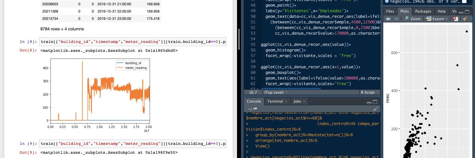Select Jupyter cell In [8] code input
The image size is (475, 158).
[x=133, y=42]
